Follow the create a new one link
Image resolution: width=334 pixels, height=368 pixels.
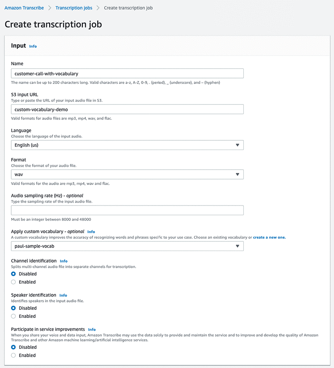[269, 237]
